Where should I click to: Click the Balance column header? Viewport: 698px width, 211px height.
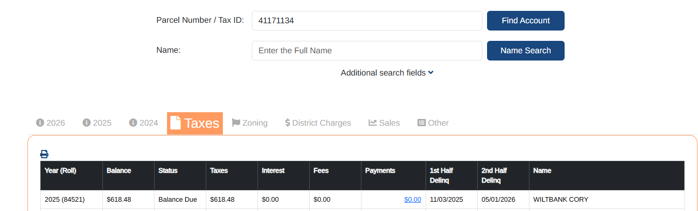[x=119, y=171]
